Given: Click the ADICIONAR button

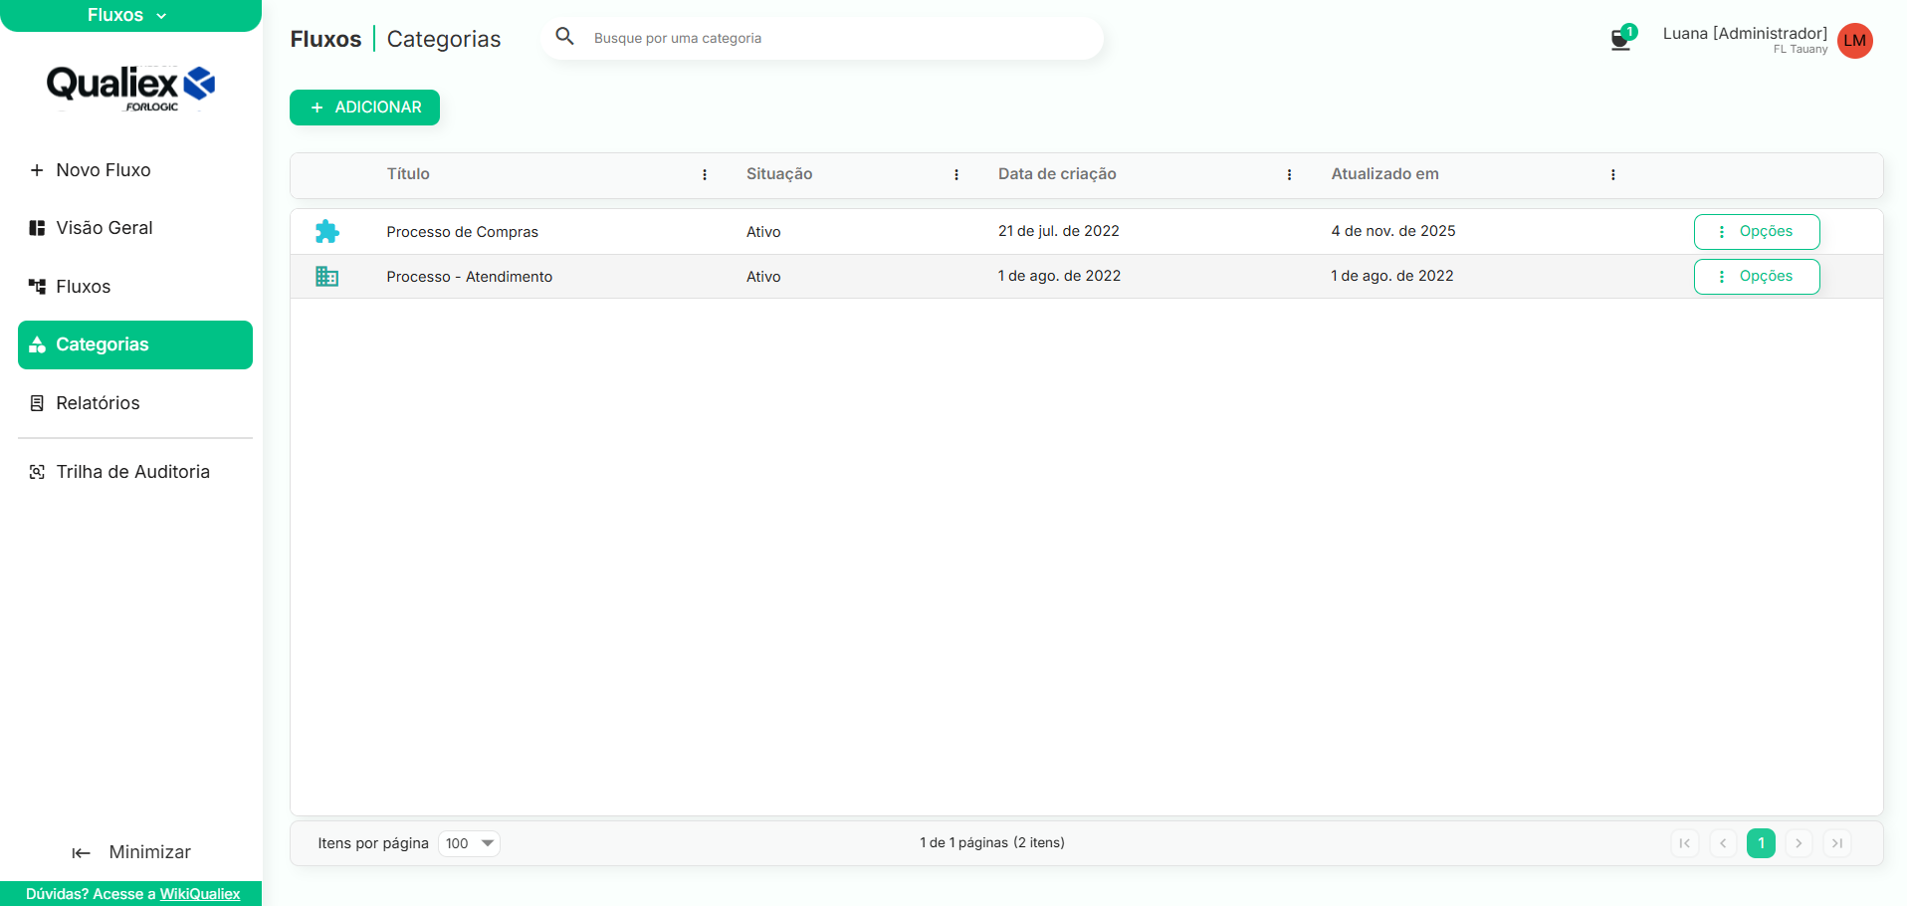Looking at the screenshot, I should point(364,108).
